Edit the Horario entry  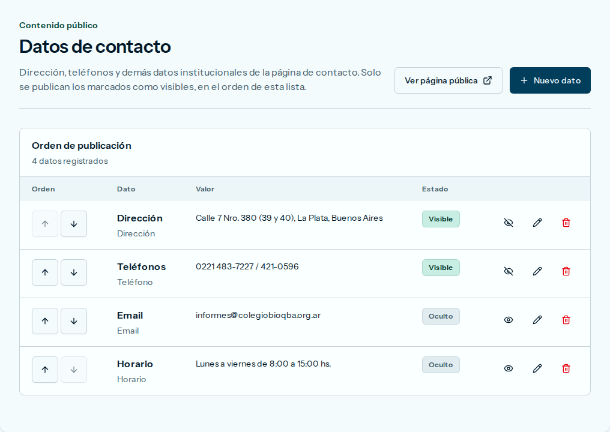[537, 368]
